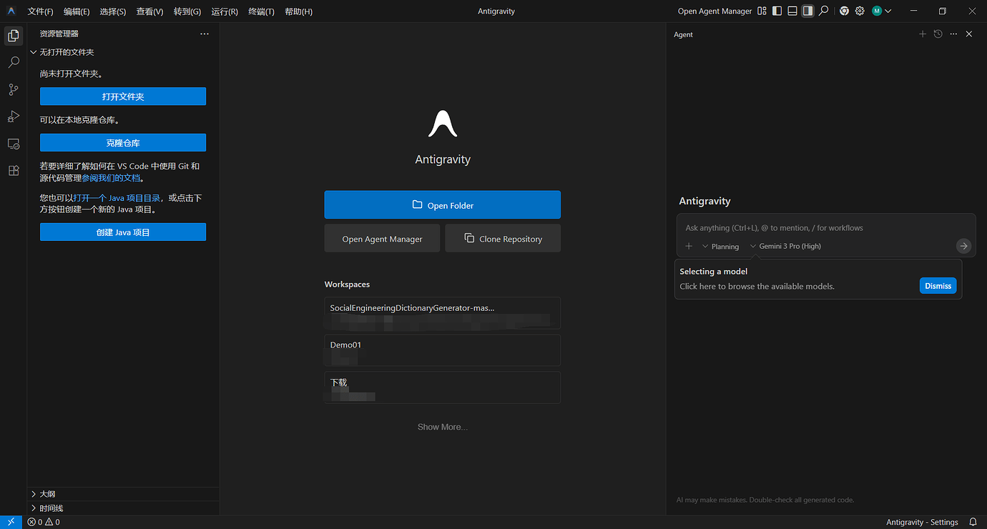Toggle the bottom panel visibility
987x529 pixels.
coord(792,11)
